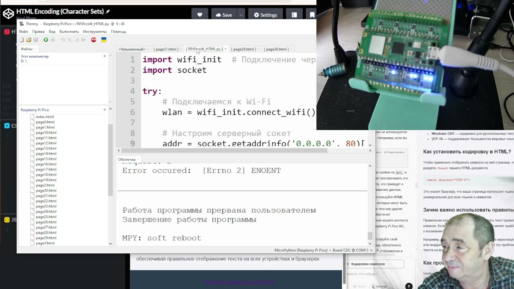
Task: Open the 'Выполнить' menu
Action: point(69,31)
